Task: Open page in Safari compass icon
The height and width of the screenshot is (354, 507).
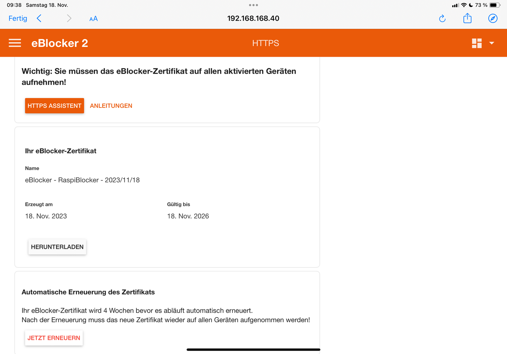Action: pyautogui.click(x=493, y=18)
